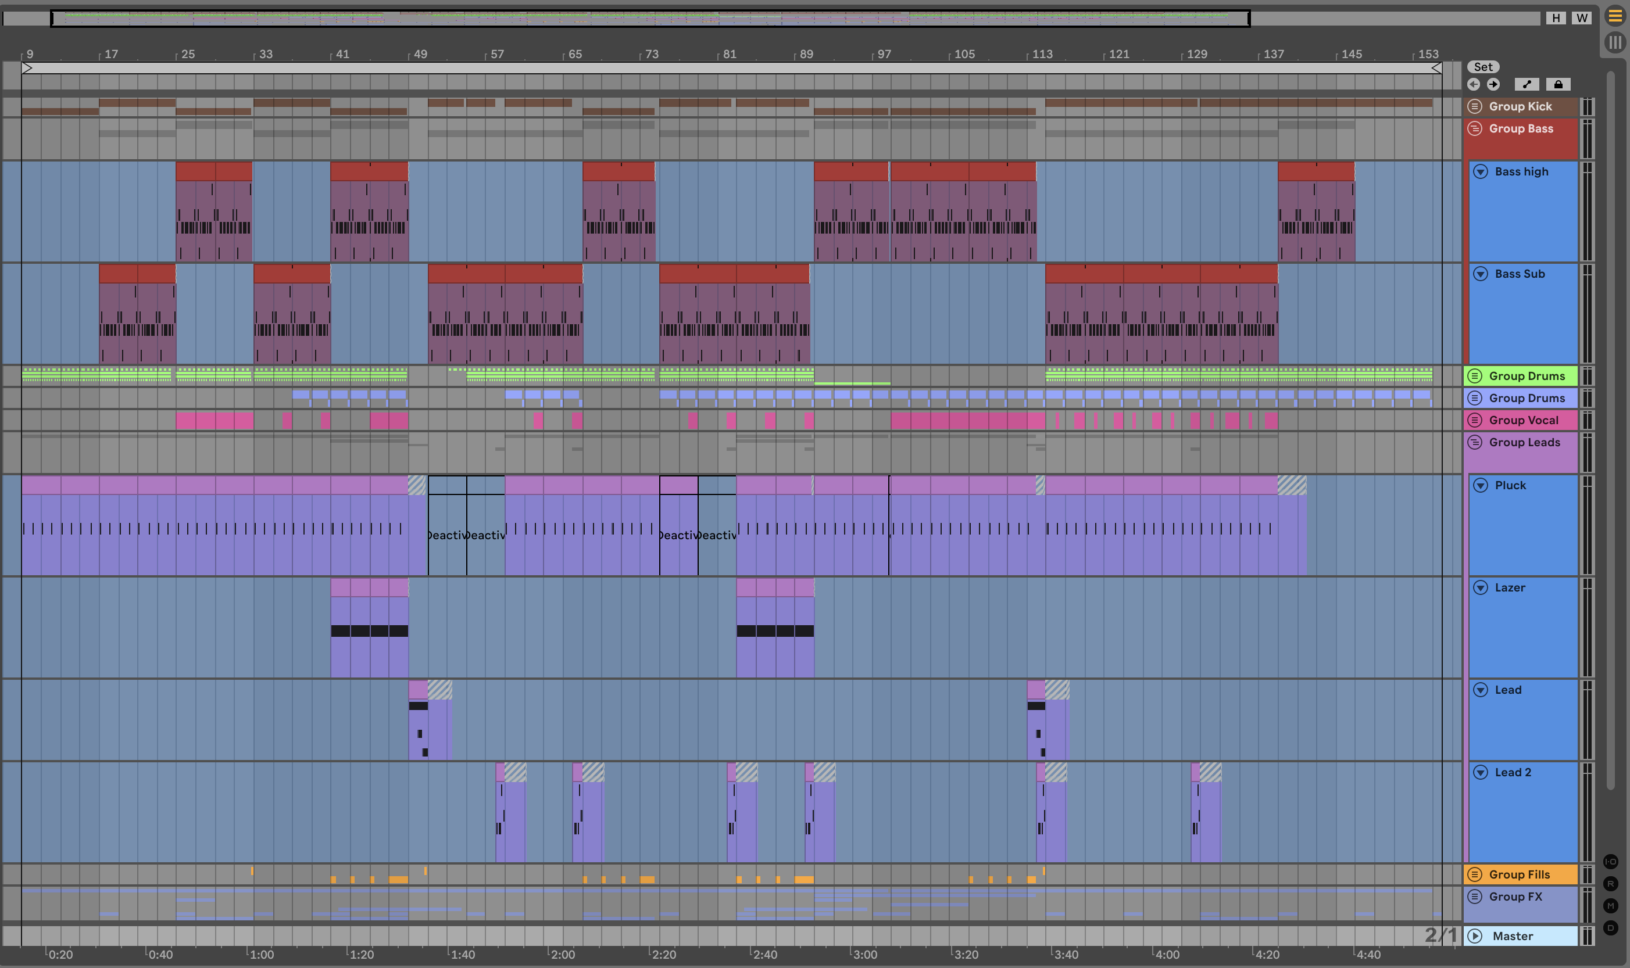Click the Next Locator arrow
1630x968 pixels.
(1493, 84)
